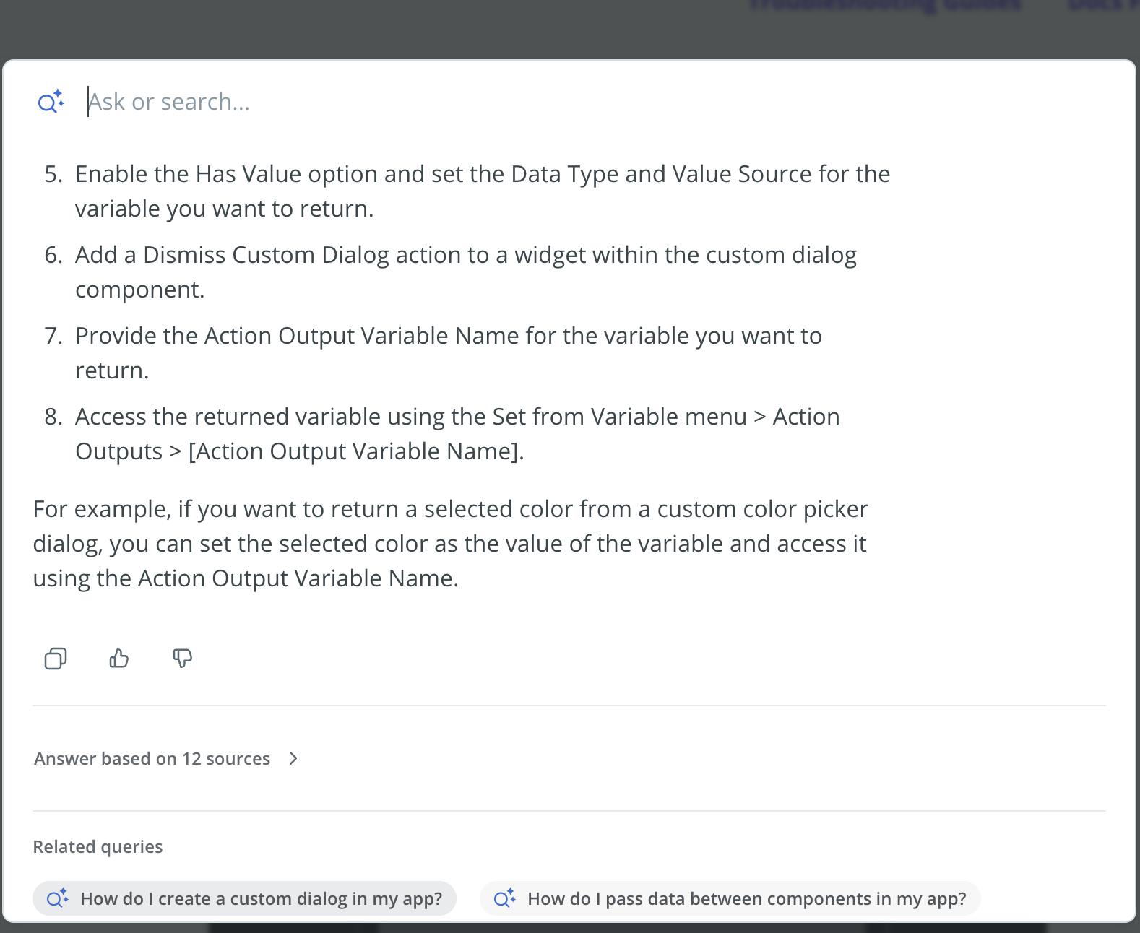The width and height of the screenshot is (1140, 933).
Task: Click the dark strip below the search dialog
Action: [578, 928]
